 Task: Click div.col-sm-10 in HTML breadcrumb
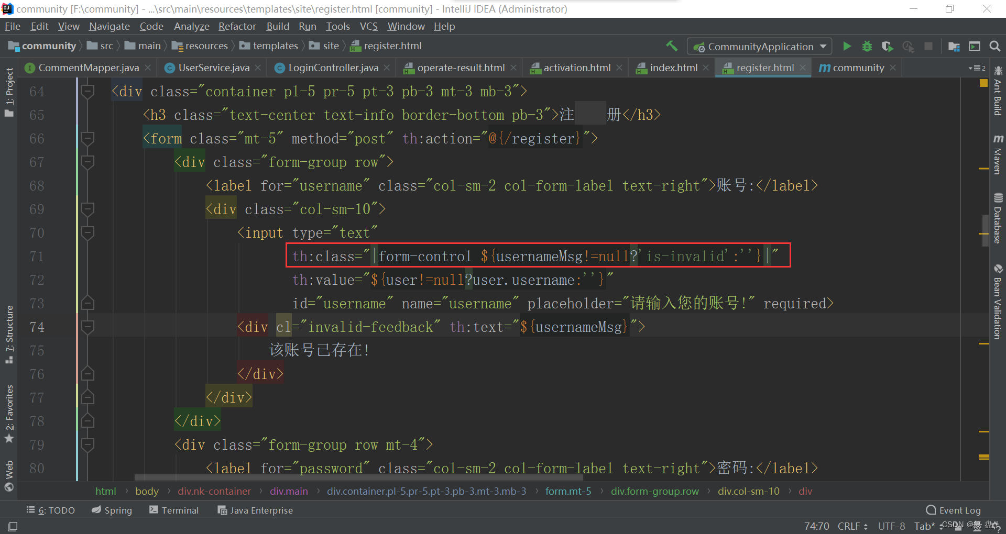pos(748,491)
